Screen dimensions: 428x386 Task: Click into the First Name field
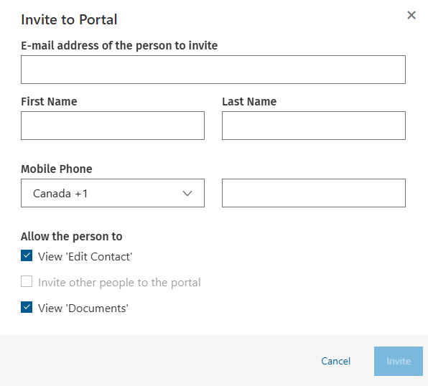[x=113, y=126]
